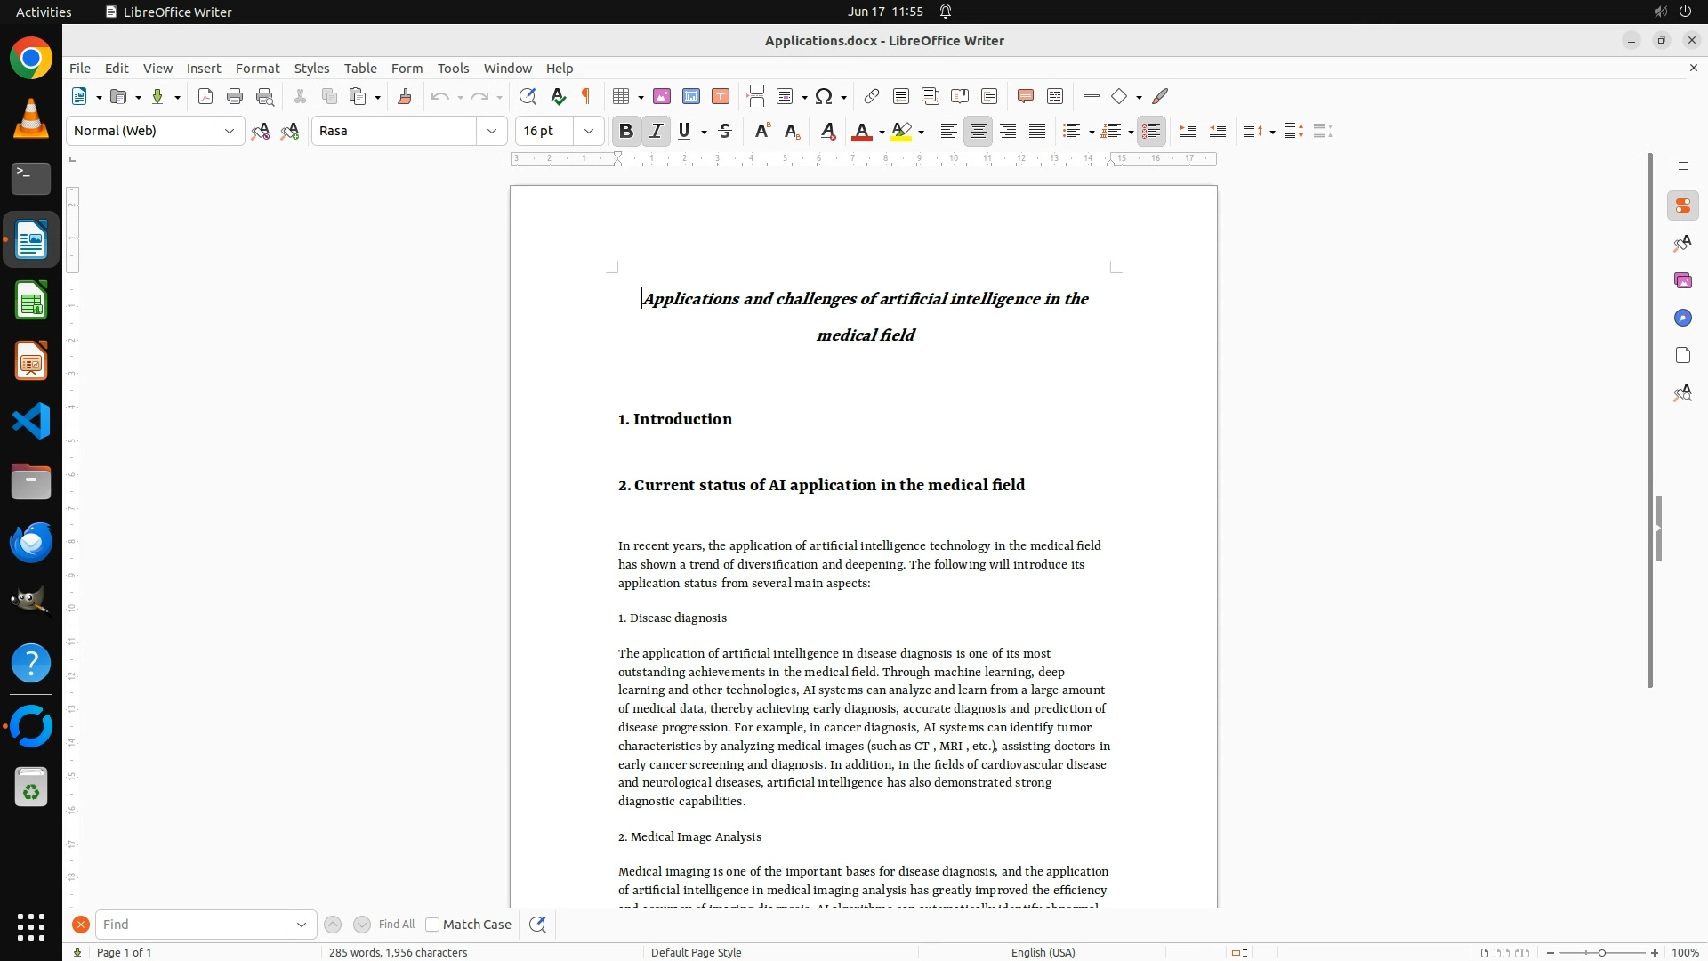Toggle Bold formatting off
Image resolution: width=1708 pixels, height=961 pixels.
click(626, 132)
